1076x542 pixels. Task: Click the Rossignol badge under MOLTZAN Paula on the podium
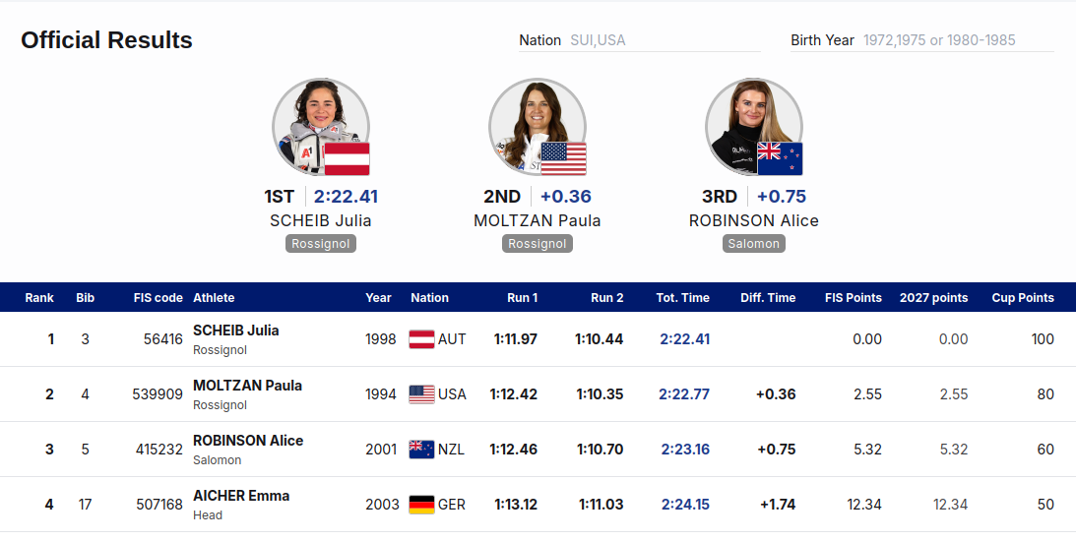point(538,244)
